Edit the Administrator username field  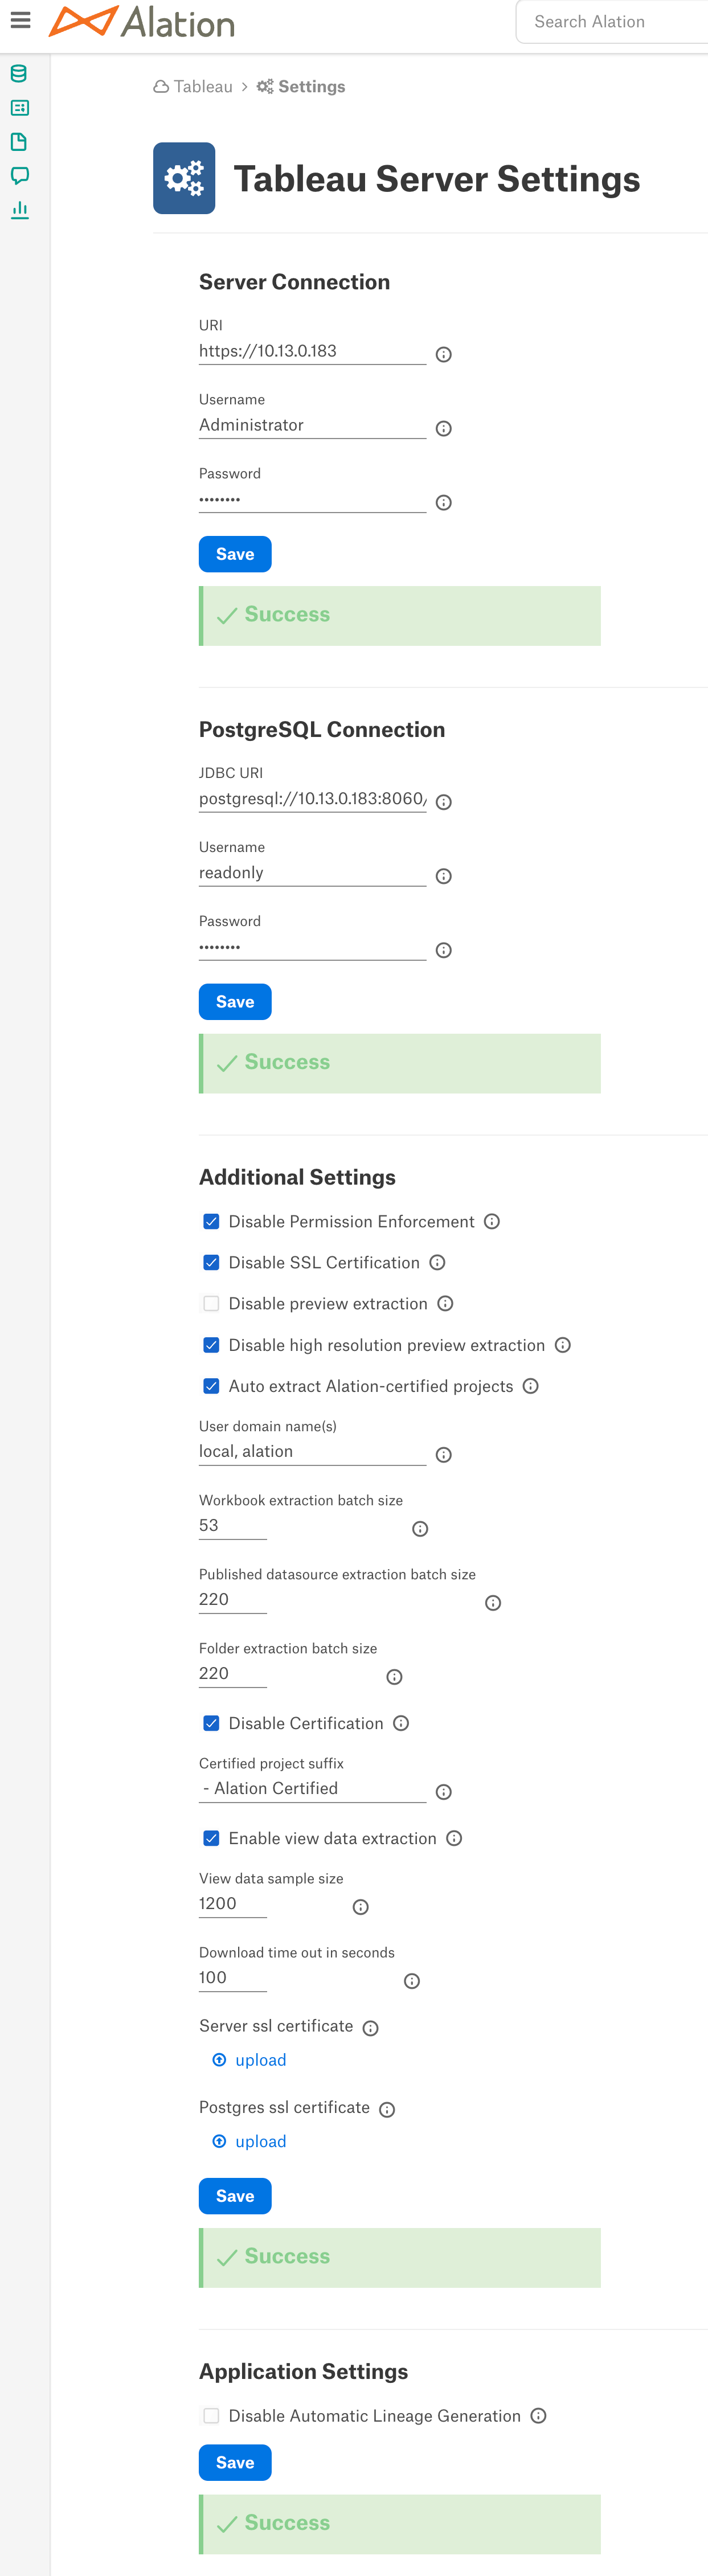pyautogui.click(x=312, y=425)
